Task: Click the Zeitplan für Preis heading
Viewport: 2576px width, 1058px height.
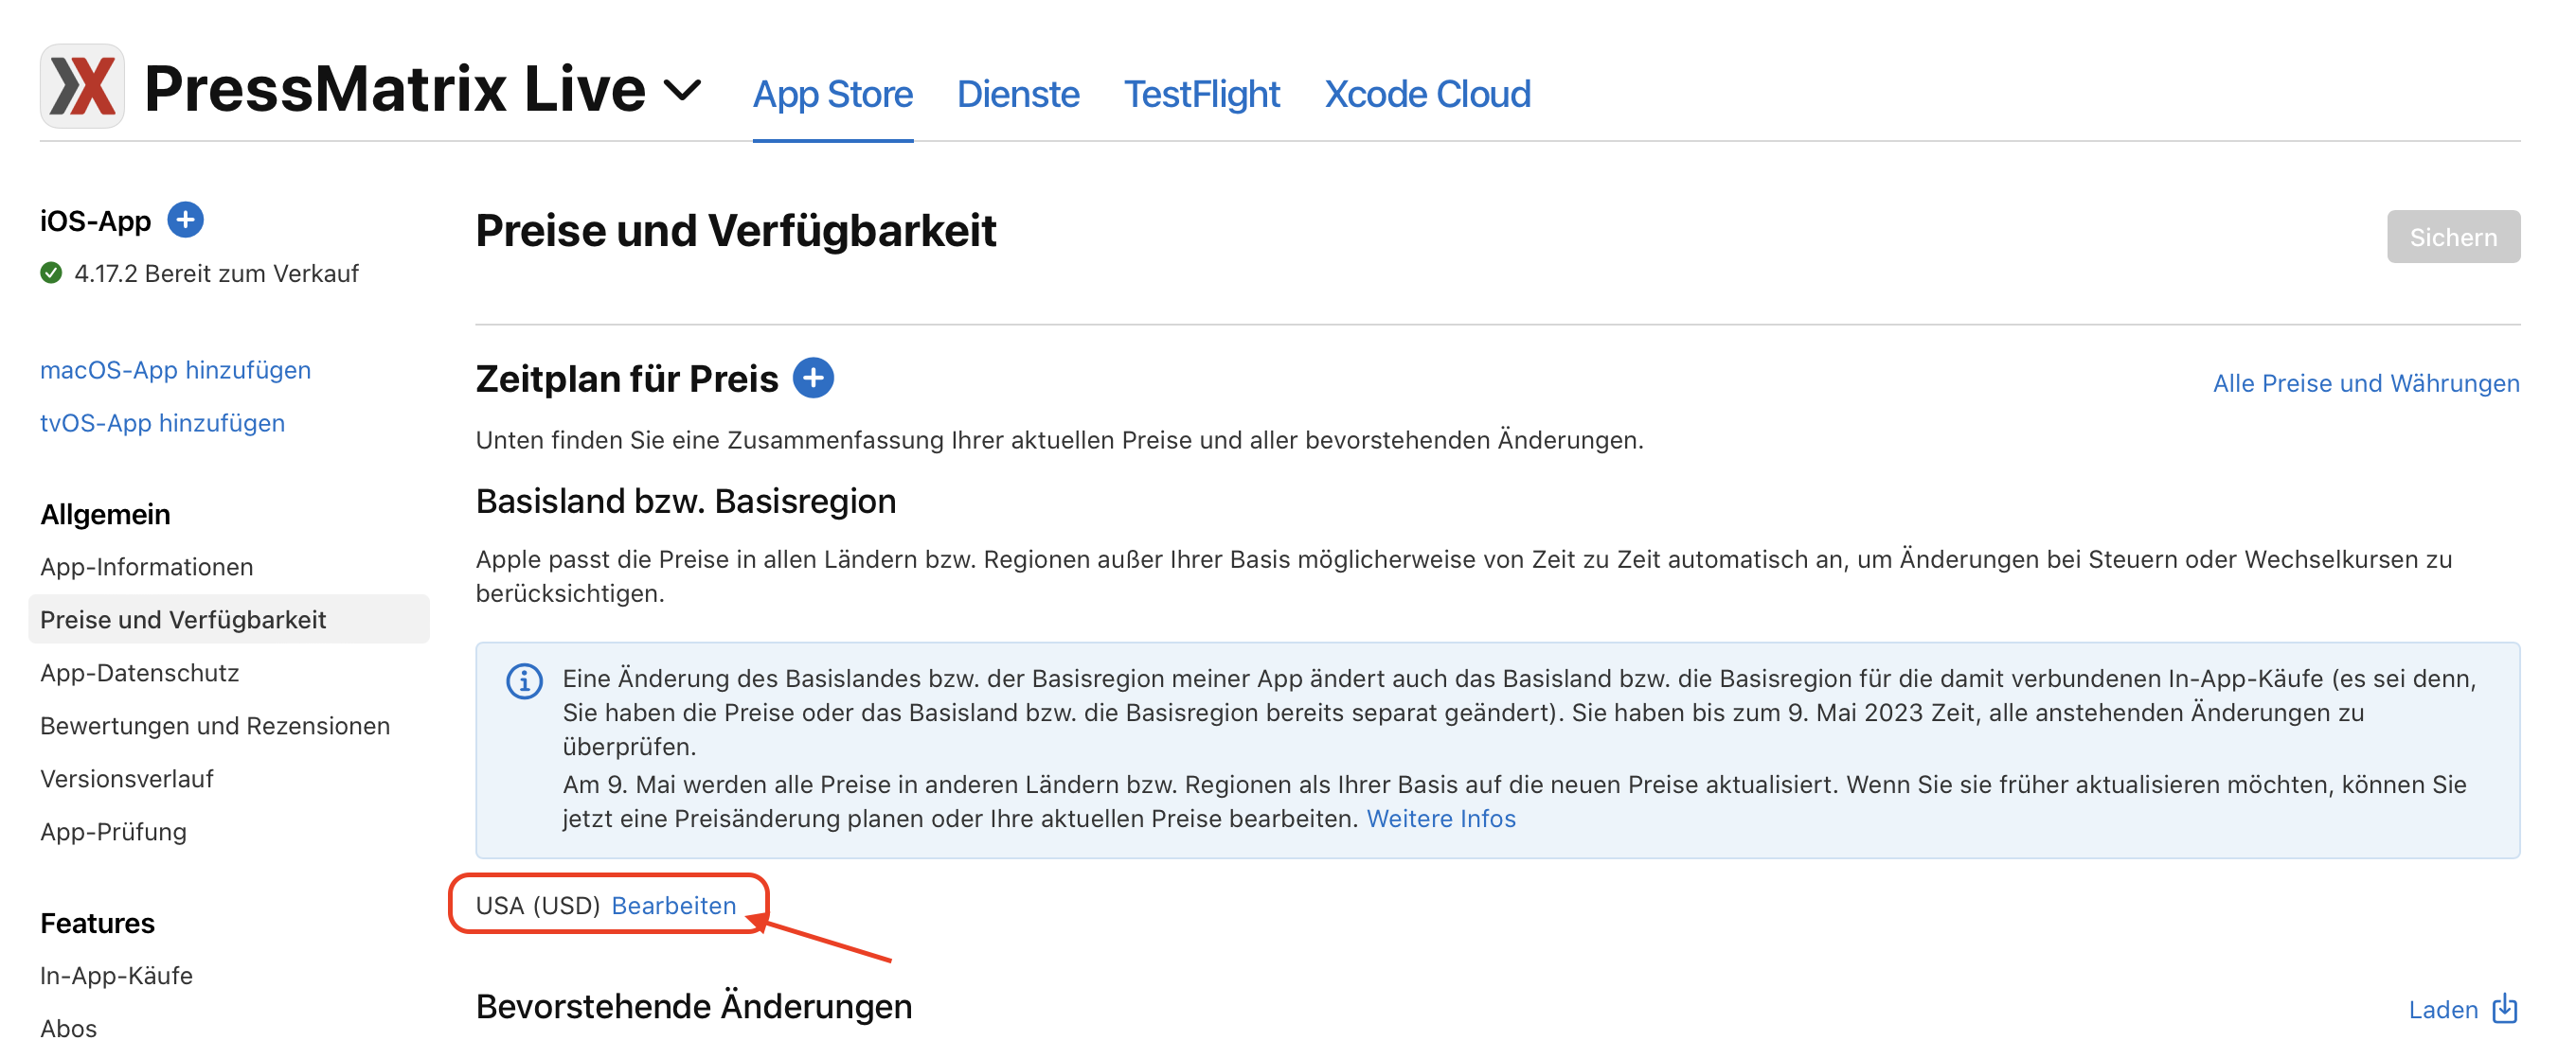Action: coord(627,379)
